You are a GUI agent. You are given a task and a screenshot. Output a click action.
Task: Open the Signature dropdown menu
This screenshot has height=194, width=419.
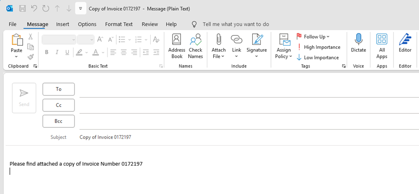[256, 56]
